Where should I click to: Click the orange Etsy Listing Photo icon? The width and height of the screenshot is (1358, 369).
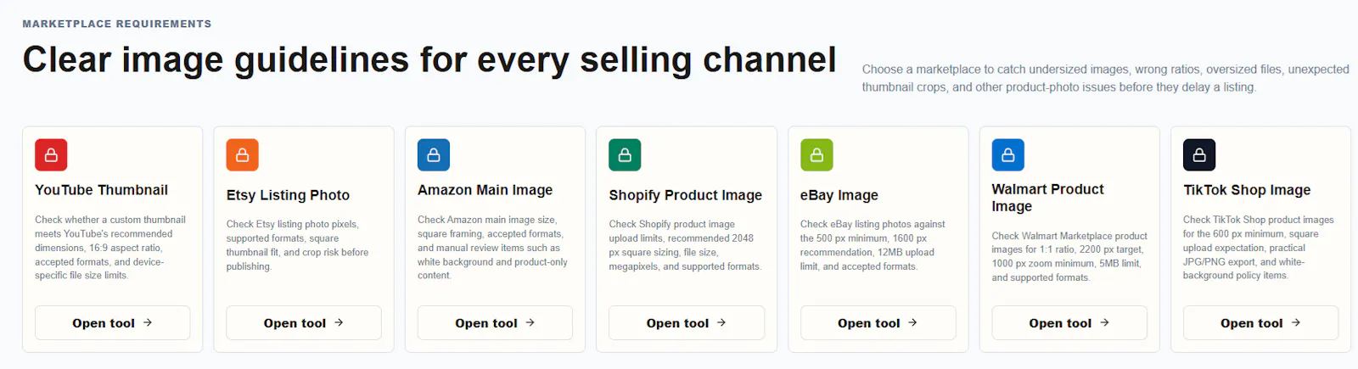point(242,155)
